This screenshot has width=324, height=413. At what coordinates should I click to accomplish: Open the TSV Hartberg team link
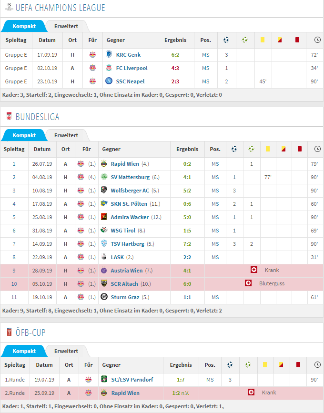(x=128, y=244)
